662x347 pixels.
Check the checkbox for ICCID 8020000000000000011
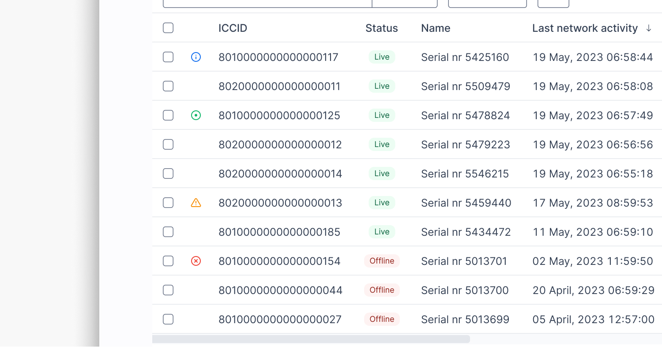168,86
